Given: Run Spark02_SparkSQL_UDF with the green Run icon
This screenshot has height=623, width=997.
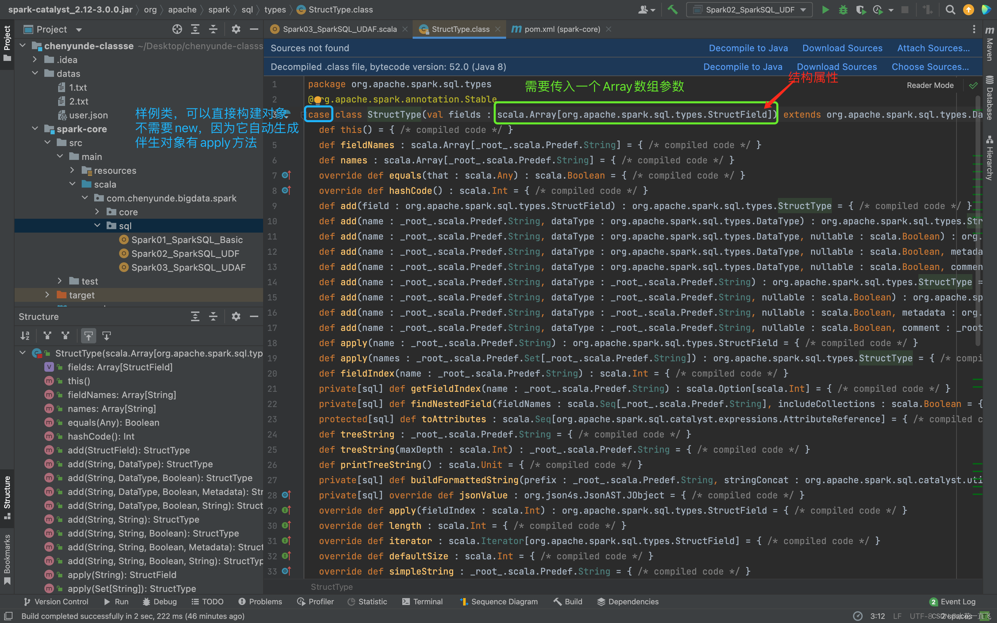Looking at the screenshot, I should 825,10.
